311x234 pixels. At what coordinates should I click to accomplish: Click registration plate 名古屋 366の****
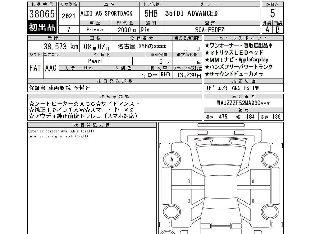click(142, 46)
